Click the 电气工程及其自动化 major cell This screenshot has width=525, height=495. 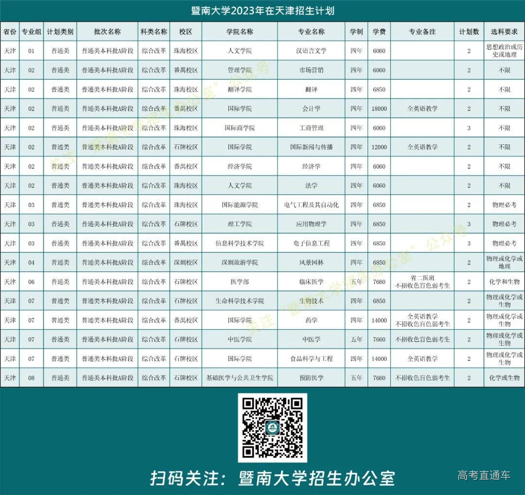pos(311,205)
